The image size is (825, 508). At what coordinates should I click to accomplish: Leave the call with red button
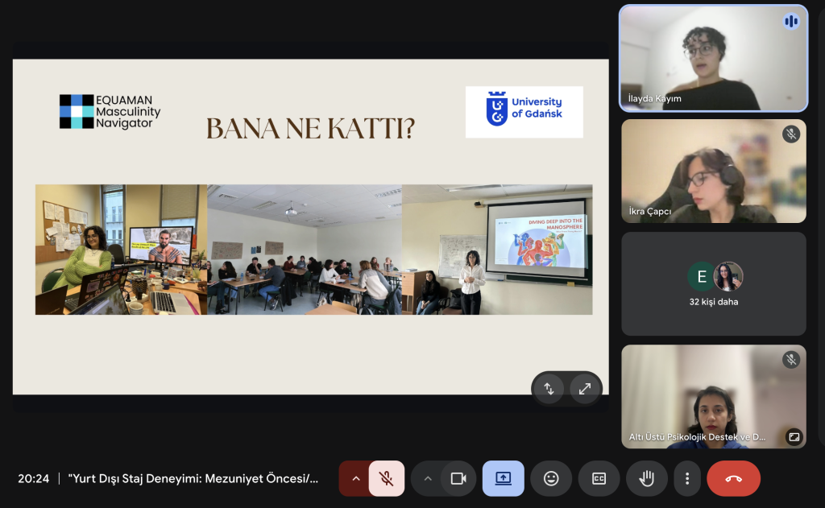[733, 478]
